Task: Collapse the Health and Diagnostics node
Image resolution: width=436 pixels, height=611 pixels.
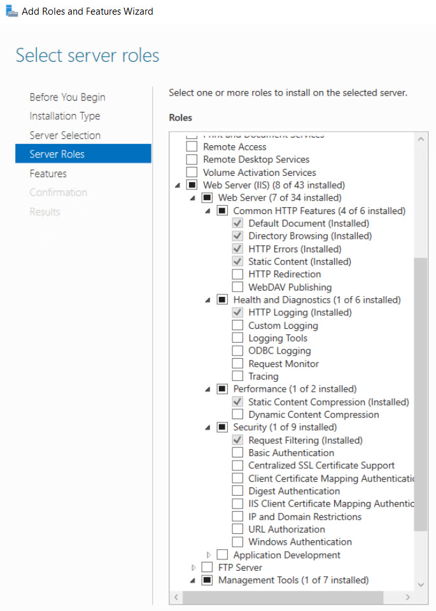Action: click(208, 300)
